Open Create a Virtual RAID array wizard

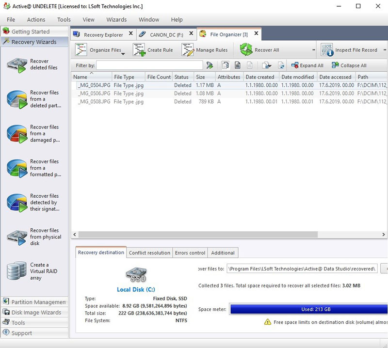tap(32, 271)
